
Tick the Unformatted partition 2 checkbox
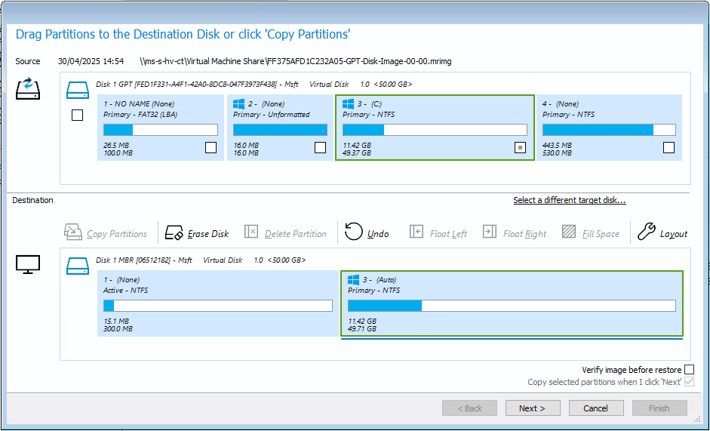(320, 148)
